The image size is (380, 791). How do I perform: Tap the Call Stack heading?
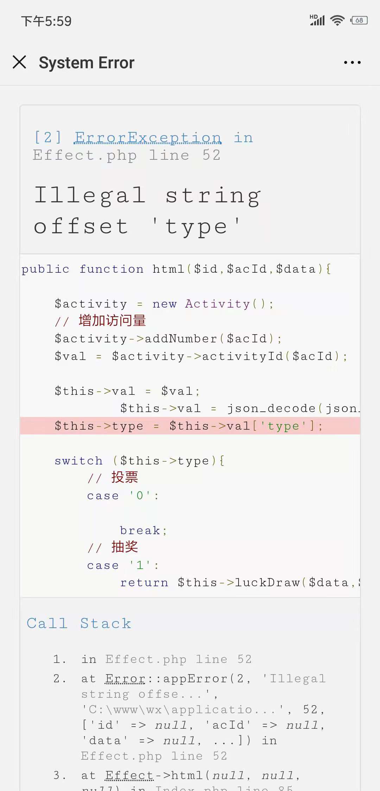tap(79, 624)
